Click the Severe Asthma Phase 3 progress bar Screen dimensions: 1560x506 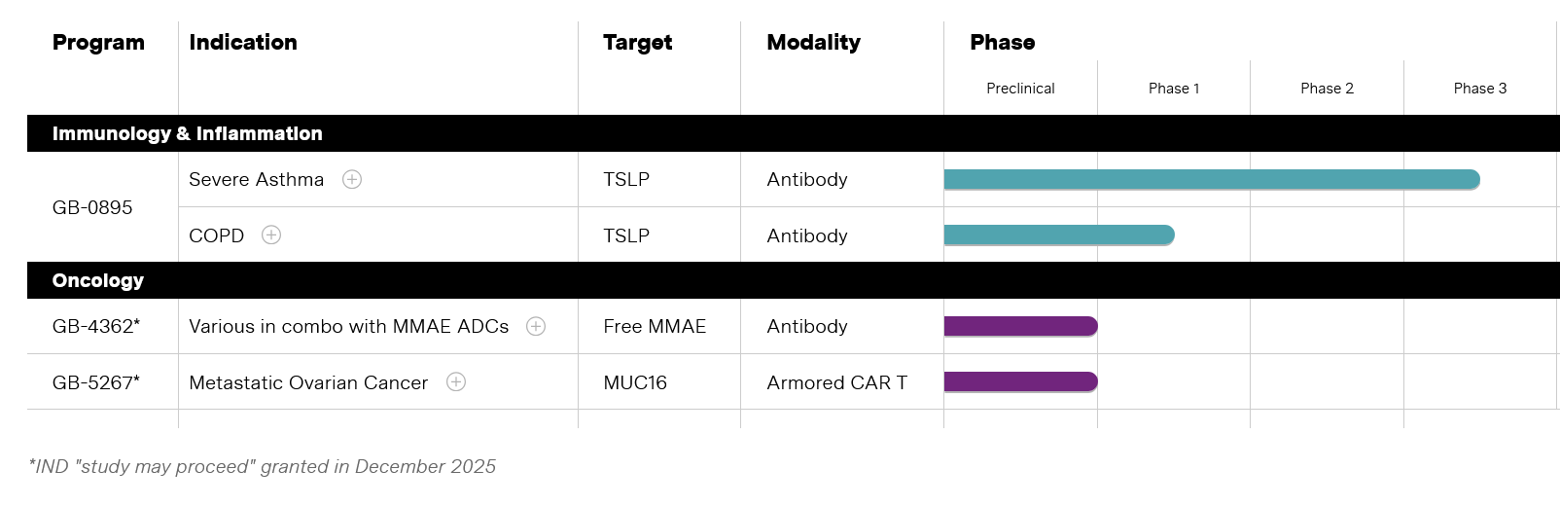[1211, 179]
